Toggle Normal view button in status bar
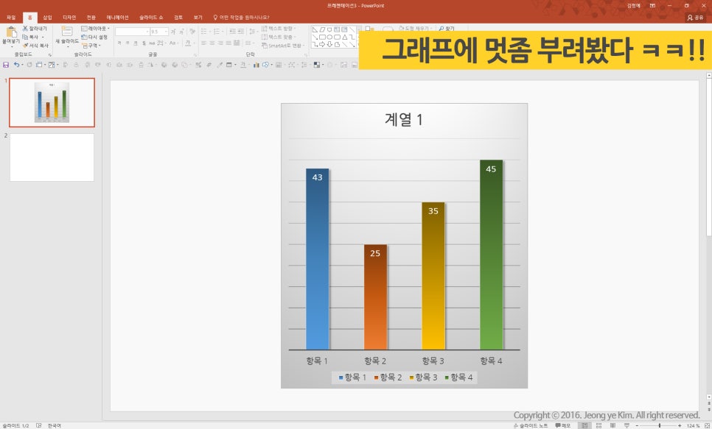The width and height of the screenshot is (712, 429). (x=584, y=425)
